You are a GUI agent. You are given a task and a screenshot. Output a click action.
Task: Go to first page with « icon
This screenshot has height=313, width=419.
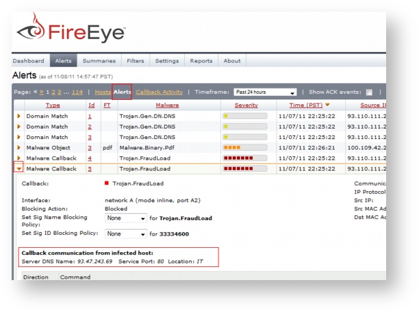[x=36, y=92]
